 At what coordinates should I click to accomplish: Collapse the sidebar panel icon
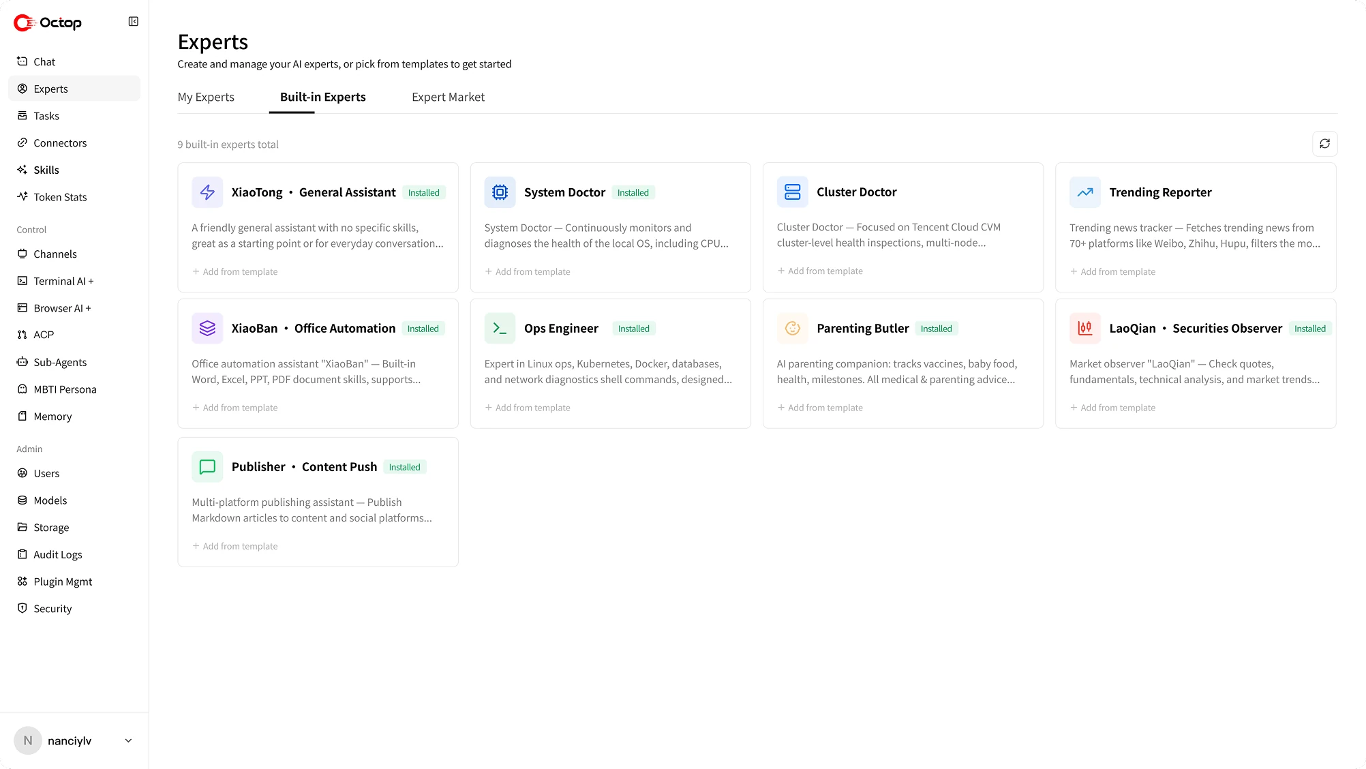pyautogui.click(x=133, y=22)
